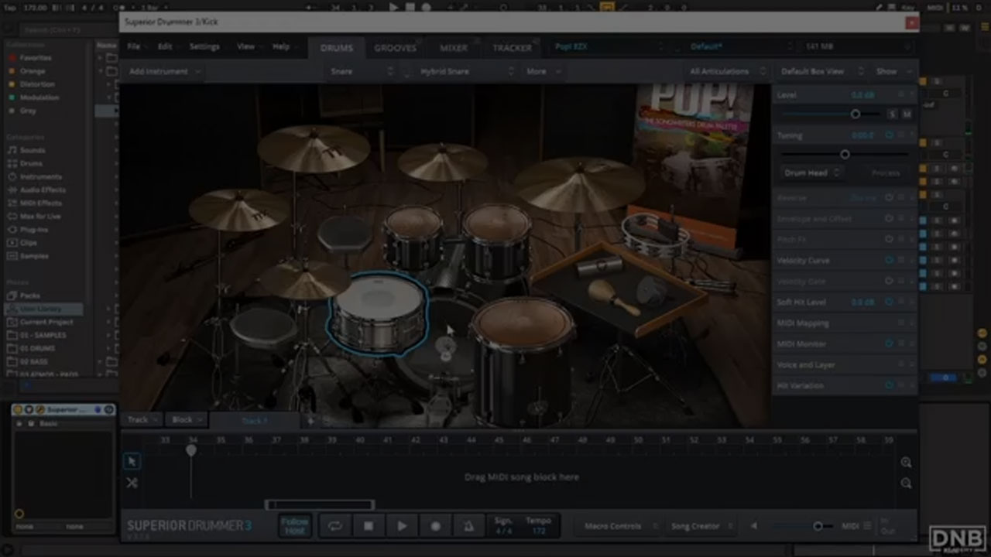Screen dimensions: 991x557
Task: Select the User Library place in the host browser
Action: click(x=45, y=309)
